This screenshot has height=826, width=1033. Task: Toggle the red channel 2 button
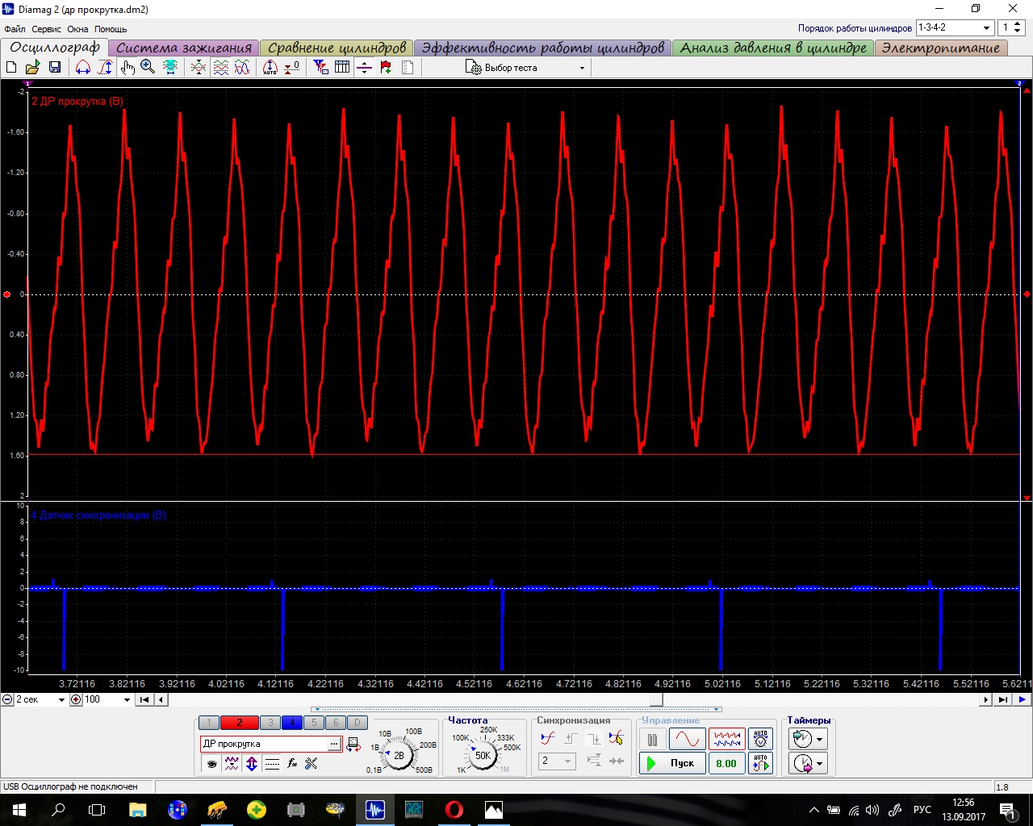239,723
